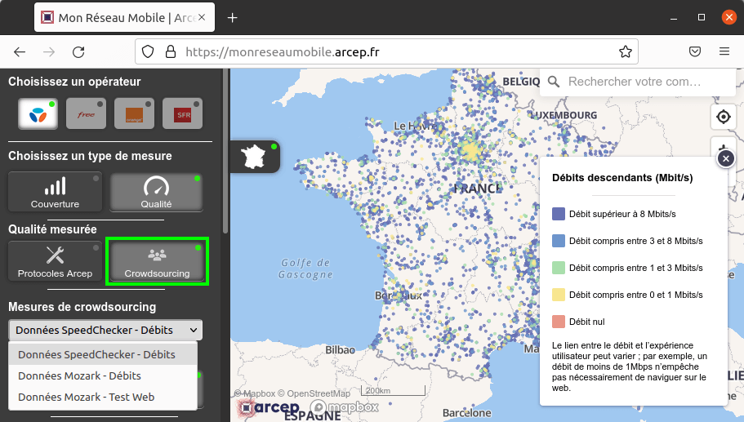744x422 pixels.
Task: Click the purple above 8 Mbits/s swatch
Action: [x=559, y=214]
